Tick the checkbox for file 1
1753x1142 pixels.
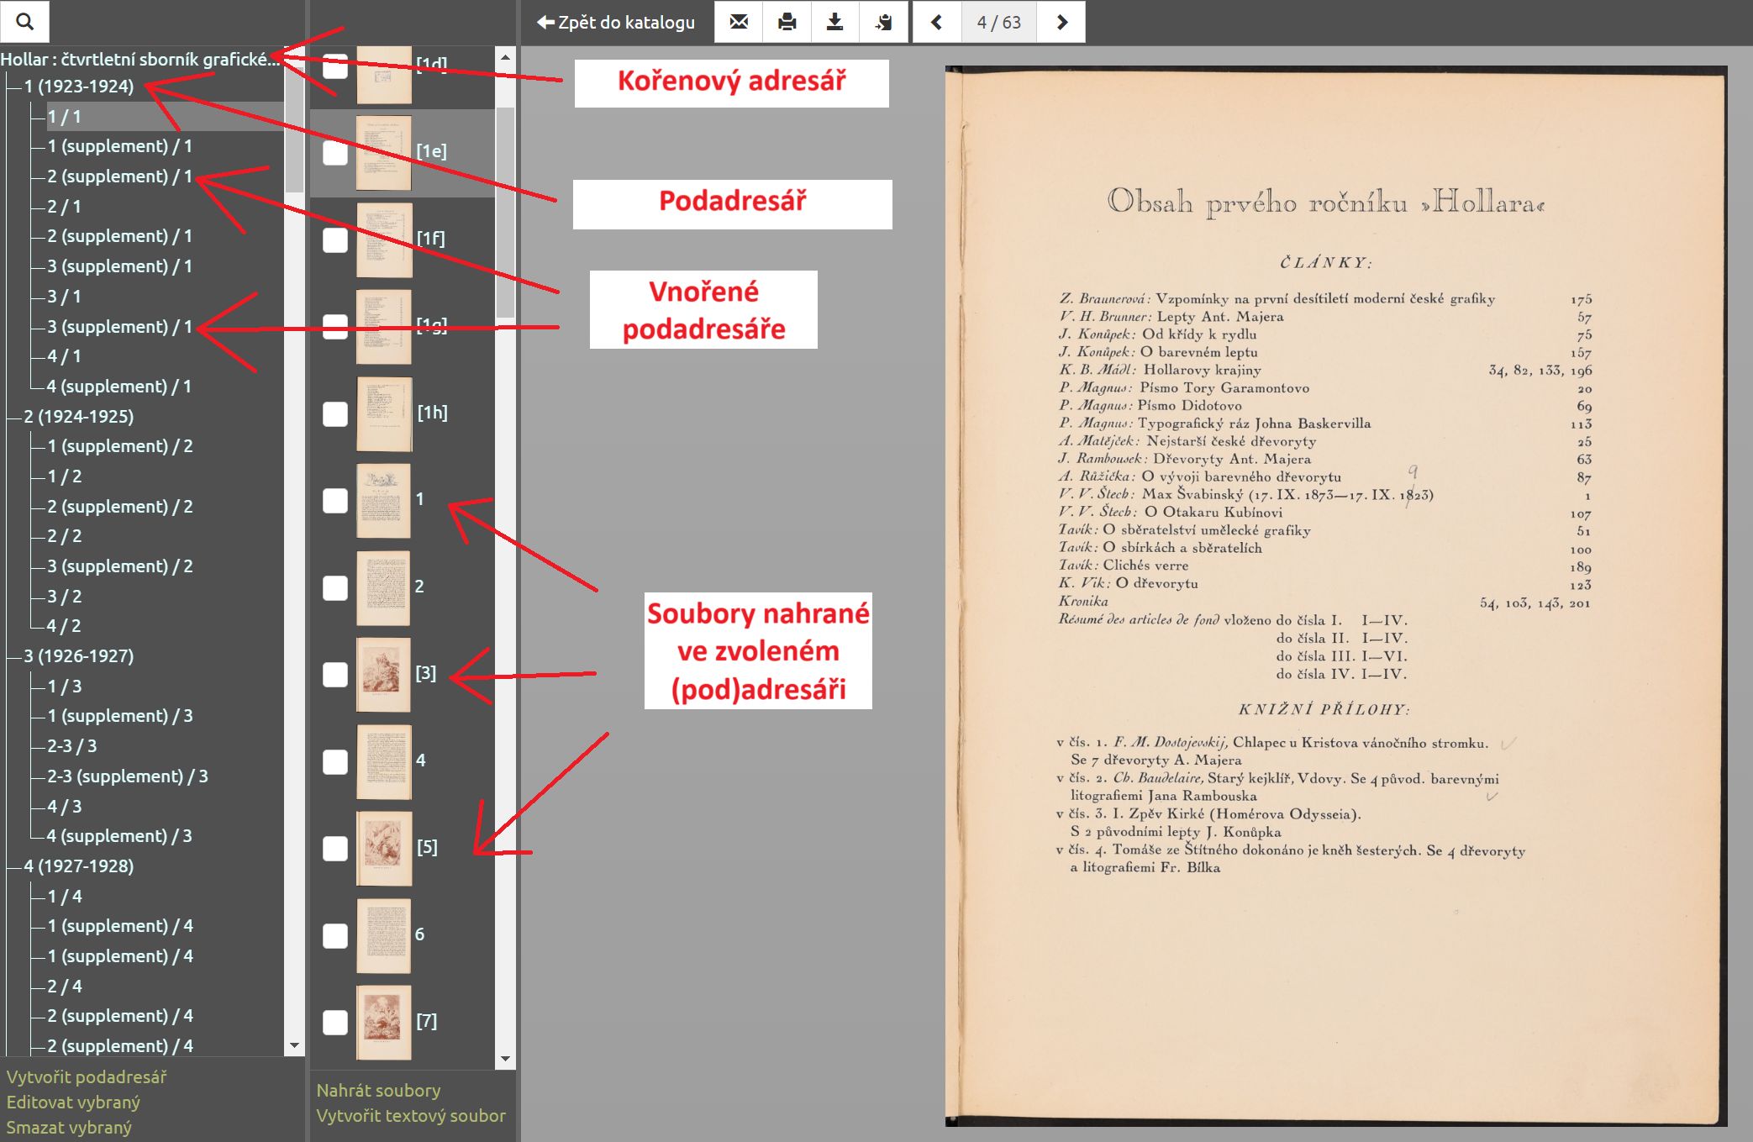335,501
